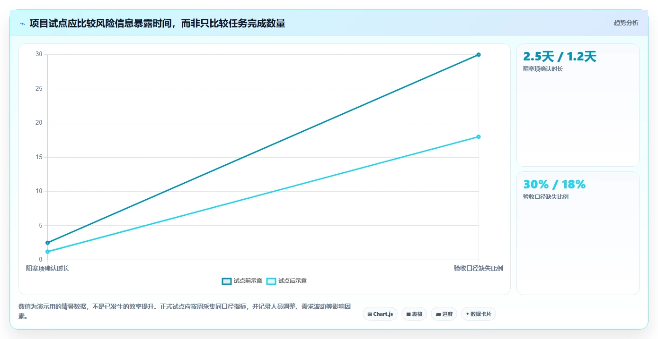Click the 试点前示意 data point at 2.5
Viewport: 658px width, 339px height.
click(47, 243)
